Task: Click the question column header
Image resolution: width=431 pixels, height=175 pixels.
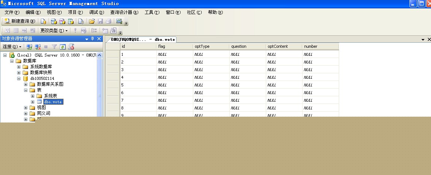Action: [x=247, y=46]
